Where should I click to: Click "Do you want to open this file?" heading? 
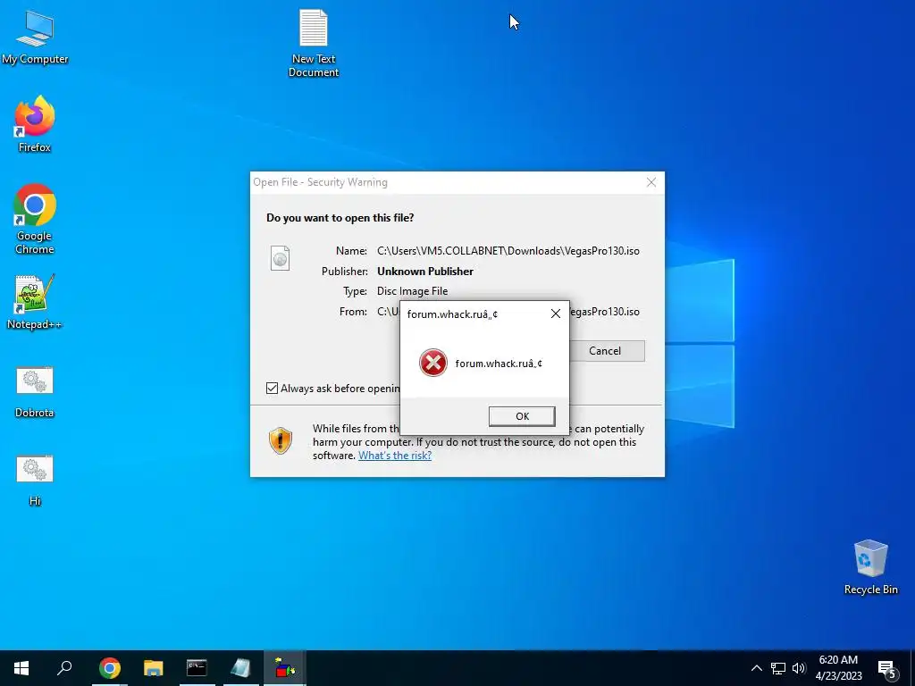pos(340,218)
